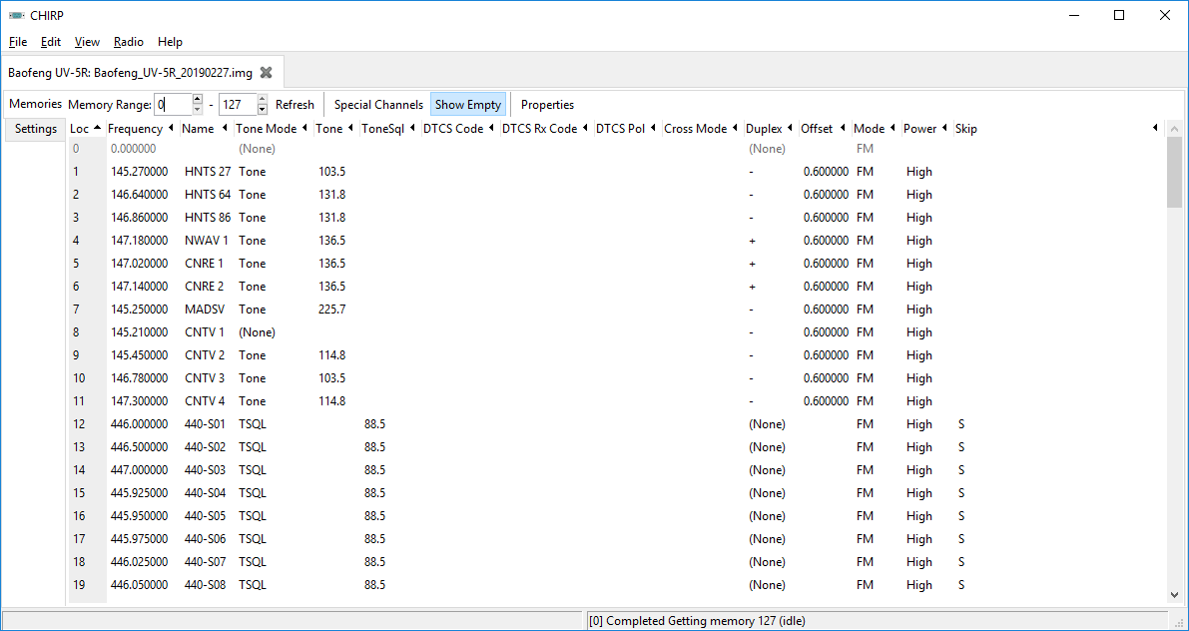Toggle the Special Channels button

378,105
